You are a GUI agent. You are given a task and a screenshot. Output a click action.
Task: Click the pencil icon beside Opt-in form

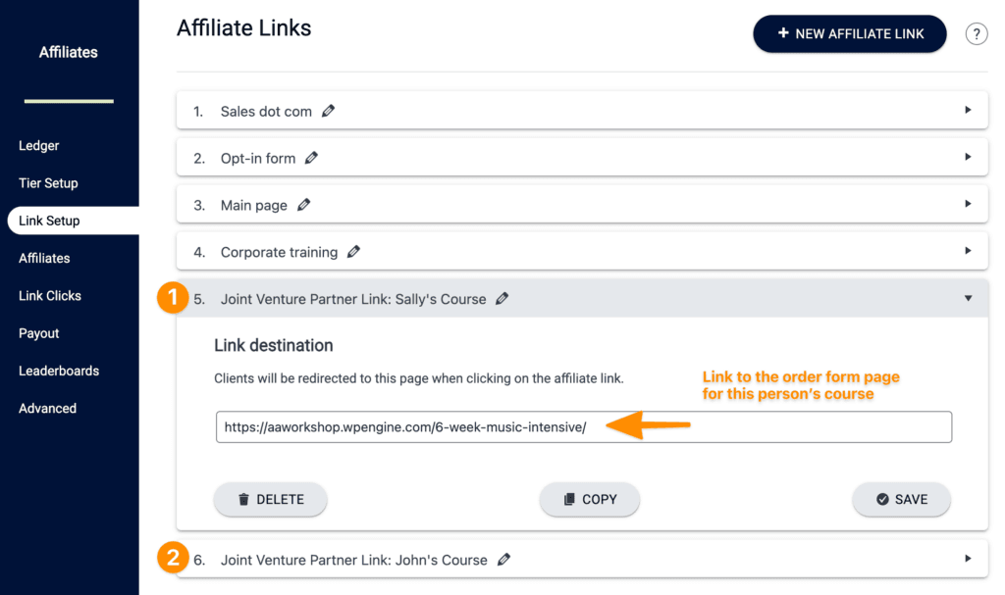pyautogui.click(x=312, y=157)
